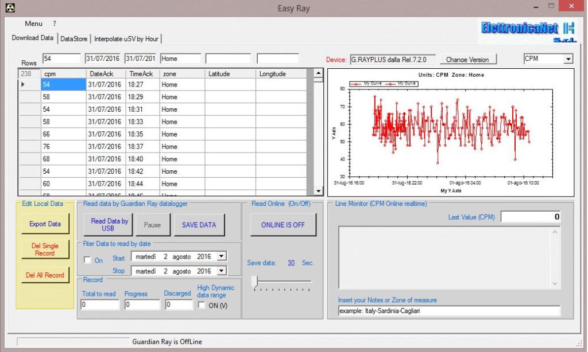Click the CPM chart plot area
The width and height of the screenshot is (588, 352).
pos(451,133)
